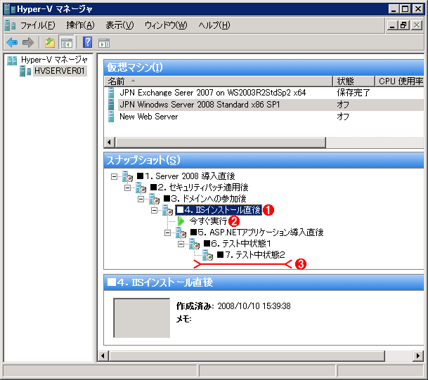
Task: Select snapshot 5. ASP.NETアプリケーション導入直後
Action: coord(257,232)
